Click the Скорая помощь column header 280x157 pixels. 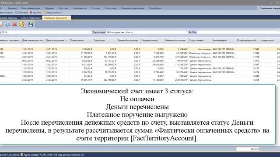coord(152,41)
